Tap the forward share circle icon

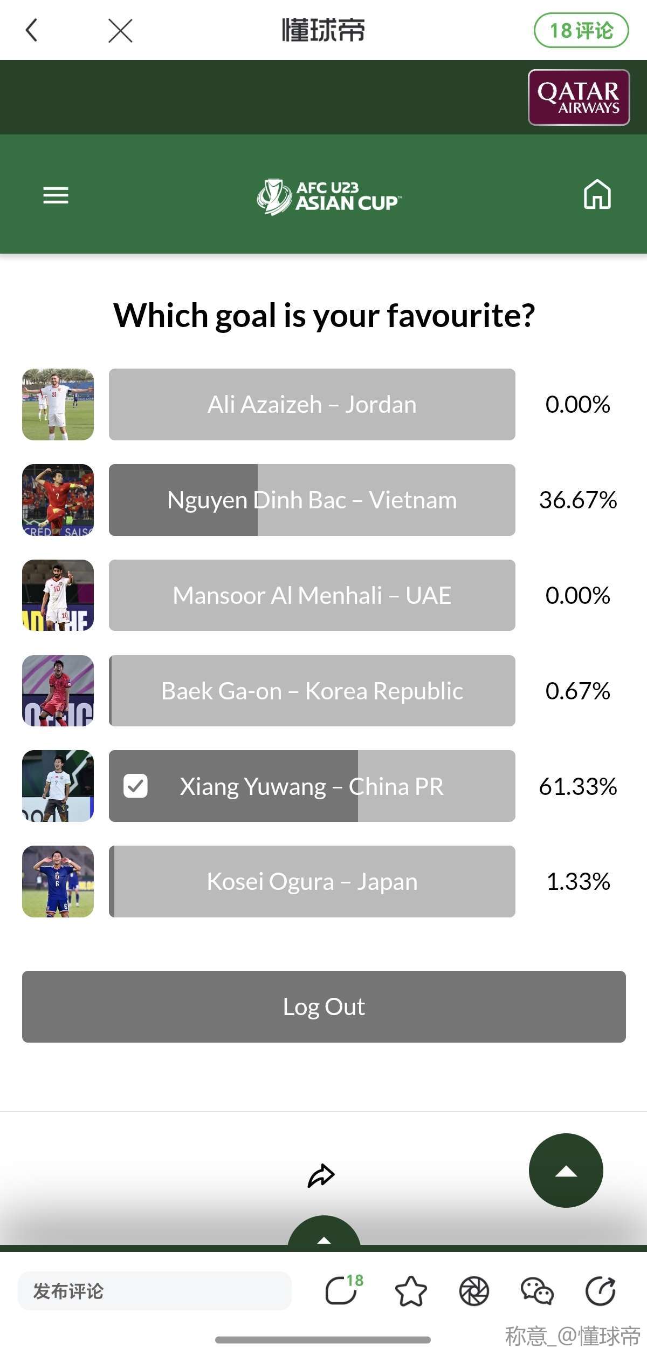[x=600, y=1291]
